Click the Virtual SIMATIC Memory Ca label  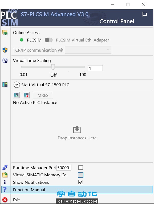tap(40, 175)
